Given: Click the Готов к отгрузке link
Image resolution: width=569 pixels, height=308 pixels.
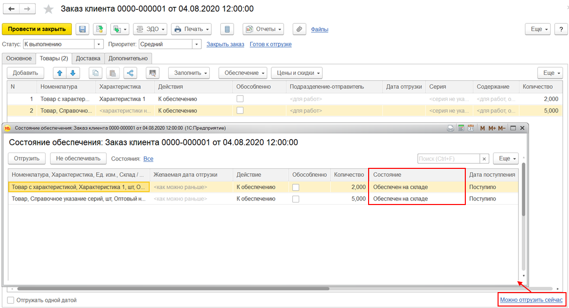Looking at the screenshot, I should pos(271,44).
